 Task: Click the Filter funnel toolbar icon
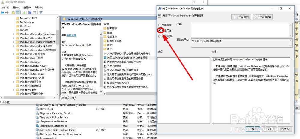41,12
